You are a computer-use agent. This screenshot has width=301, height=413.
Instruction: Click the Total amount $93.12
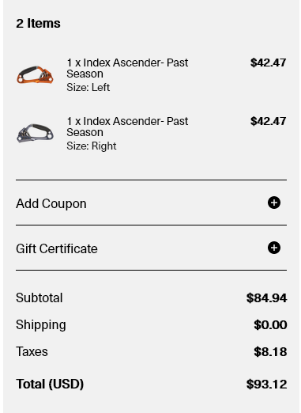pos(266,385)
